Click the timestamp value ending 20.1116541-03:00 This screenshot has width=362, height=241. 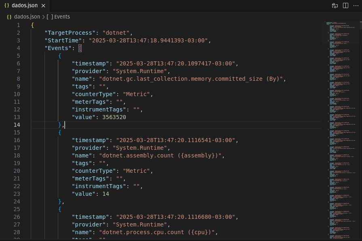[x=176, y=140]
